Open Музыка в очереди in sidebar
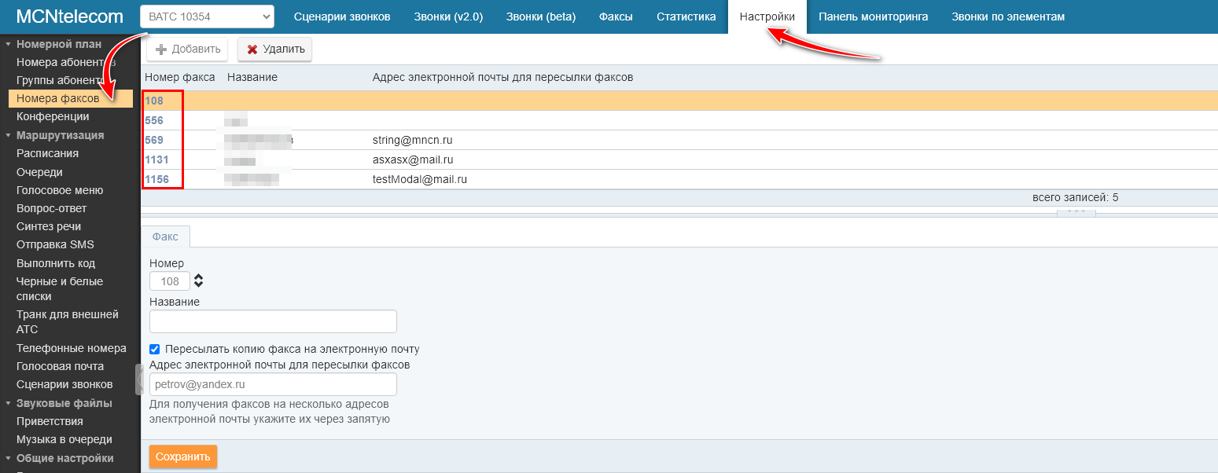The image size is (1218, 473). pyautogui.click(x=64, y=439)
